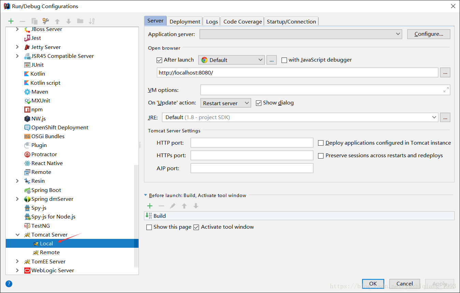Click the remove configuration minus icon in the left toolbar
This screenshot has width=460, height=293.
coord(22,21)
